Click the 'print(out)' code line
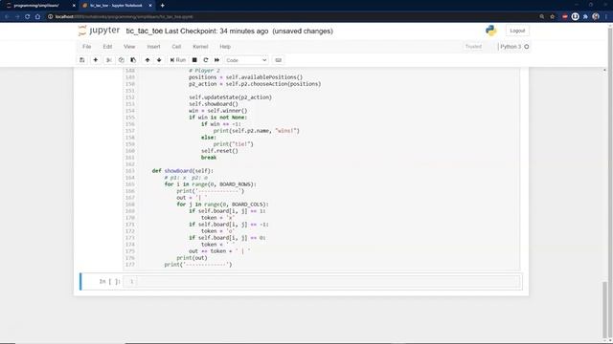 (x=192, y=258)
